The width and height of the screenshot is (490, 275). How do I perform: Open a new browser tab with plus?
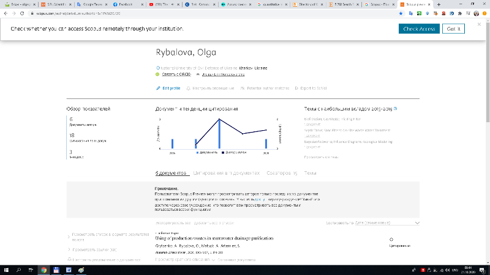439,4
